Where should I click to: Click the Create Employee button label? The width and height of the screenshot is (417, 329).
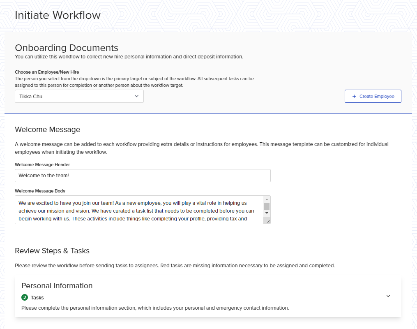(x=377, y=96)
